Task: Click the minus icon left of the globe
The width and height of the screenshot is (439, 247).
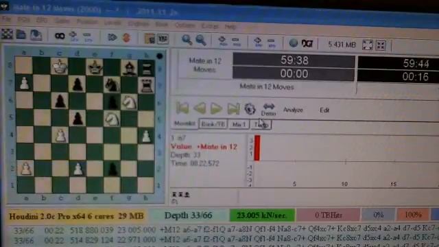Action: [x=272, y=43]
